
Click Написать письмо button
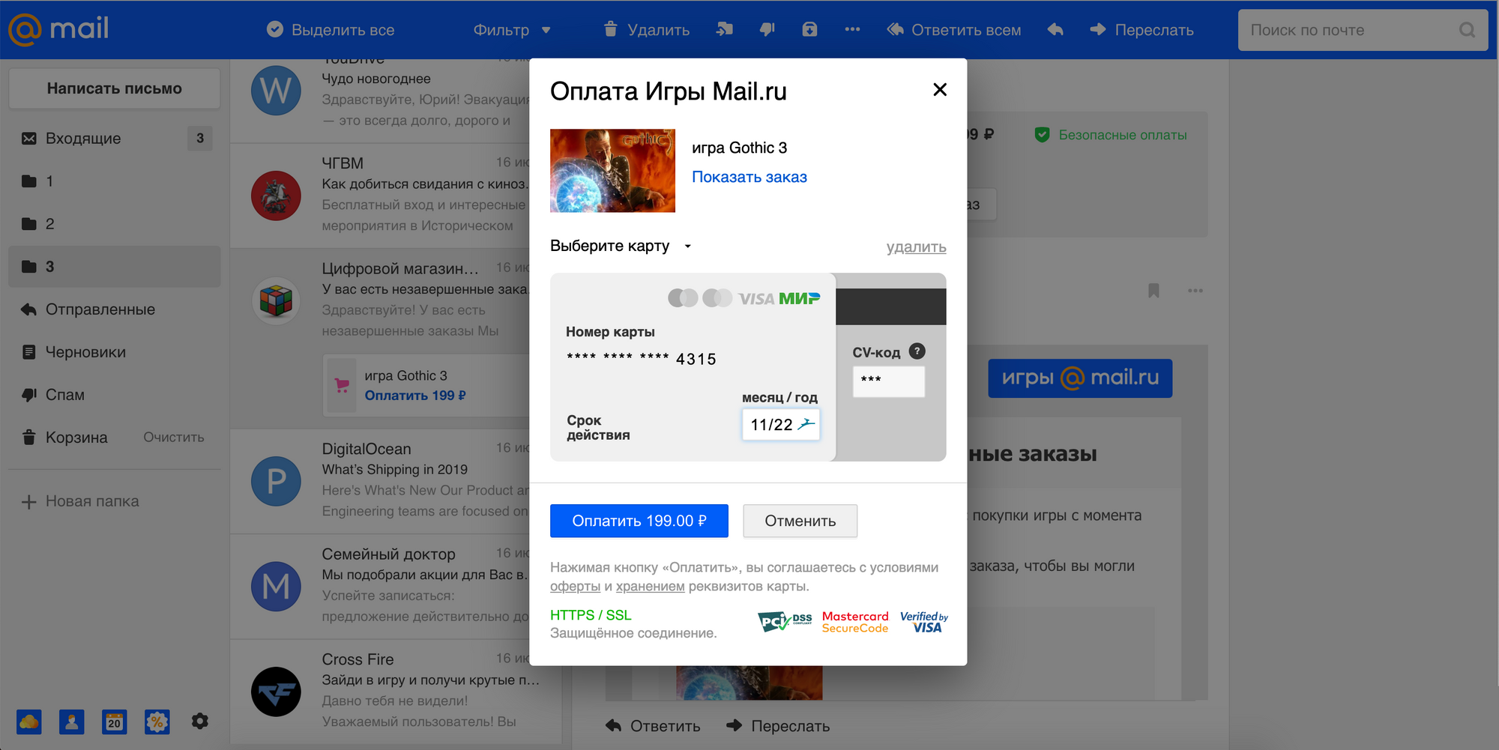tap(114, 88)
